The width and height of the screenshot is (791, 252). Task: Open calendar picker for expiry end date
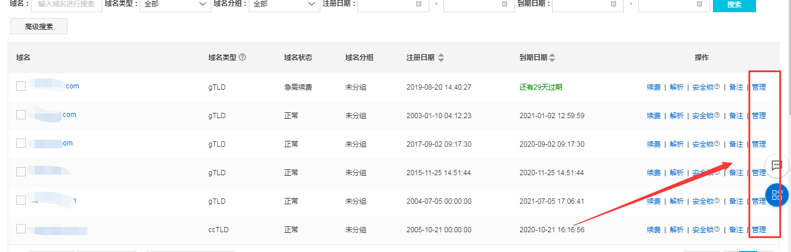(699, 4)
